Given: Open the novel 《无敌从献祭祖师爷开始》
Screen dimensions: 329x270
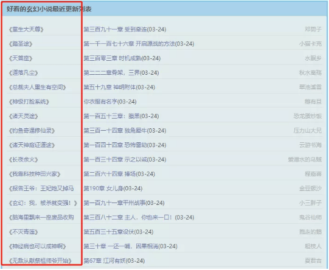Looking at the screenshot, I should tap(40, 261).
